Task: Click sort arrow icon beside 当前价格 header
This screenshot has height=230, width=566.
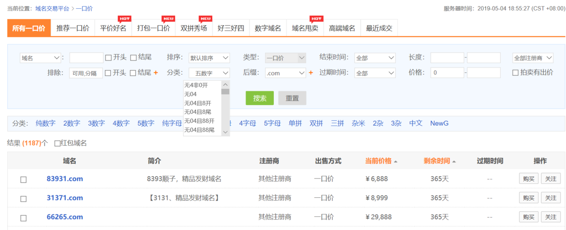Action: click(x=395, y=162)
